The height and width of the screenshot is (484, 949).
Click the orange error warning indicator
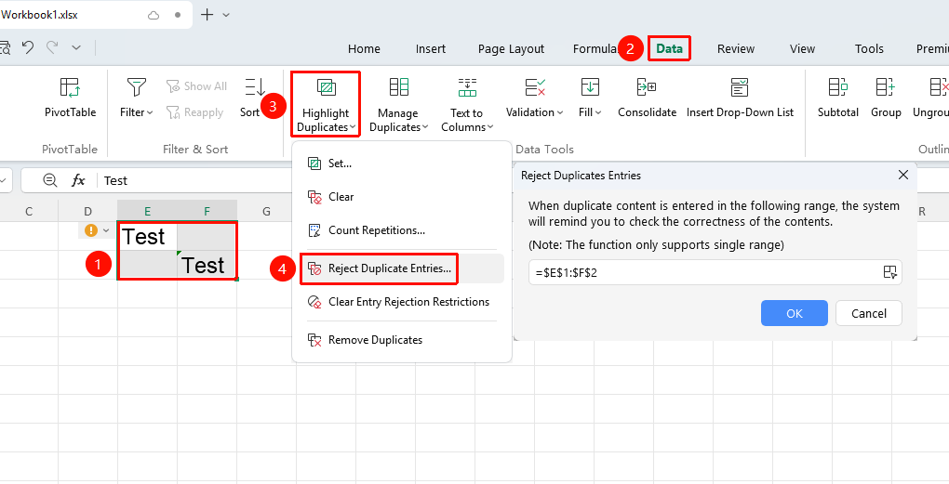point(91,230)
